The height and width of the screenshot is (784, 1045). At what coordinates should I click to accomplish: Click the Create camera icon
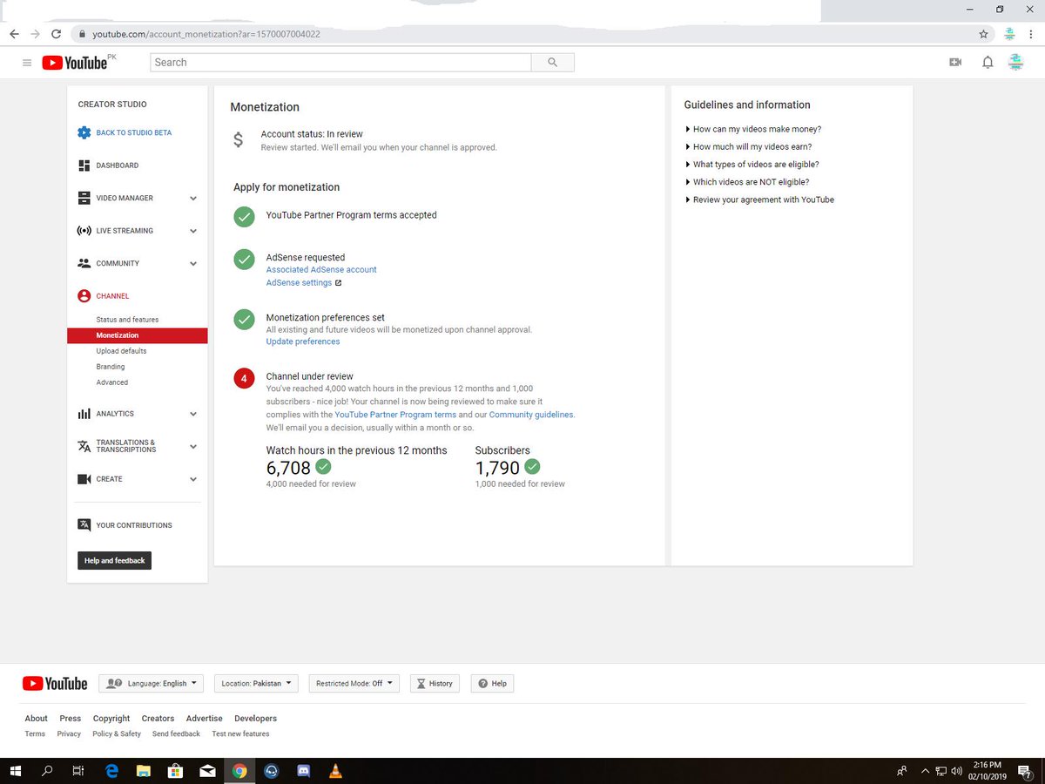pos(84,479)
